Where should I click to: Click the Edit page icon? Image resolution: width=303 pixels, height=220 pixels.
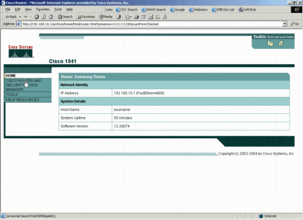144,17
